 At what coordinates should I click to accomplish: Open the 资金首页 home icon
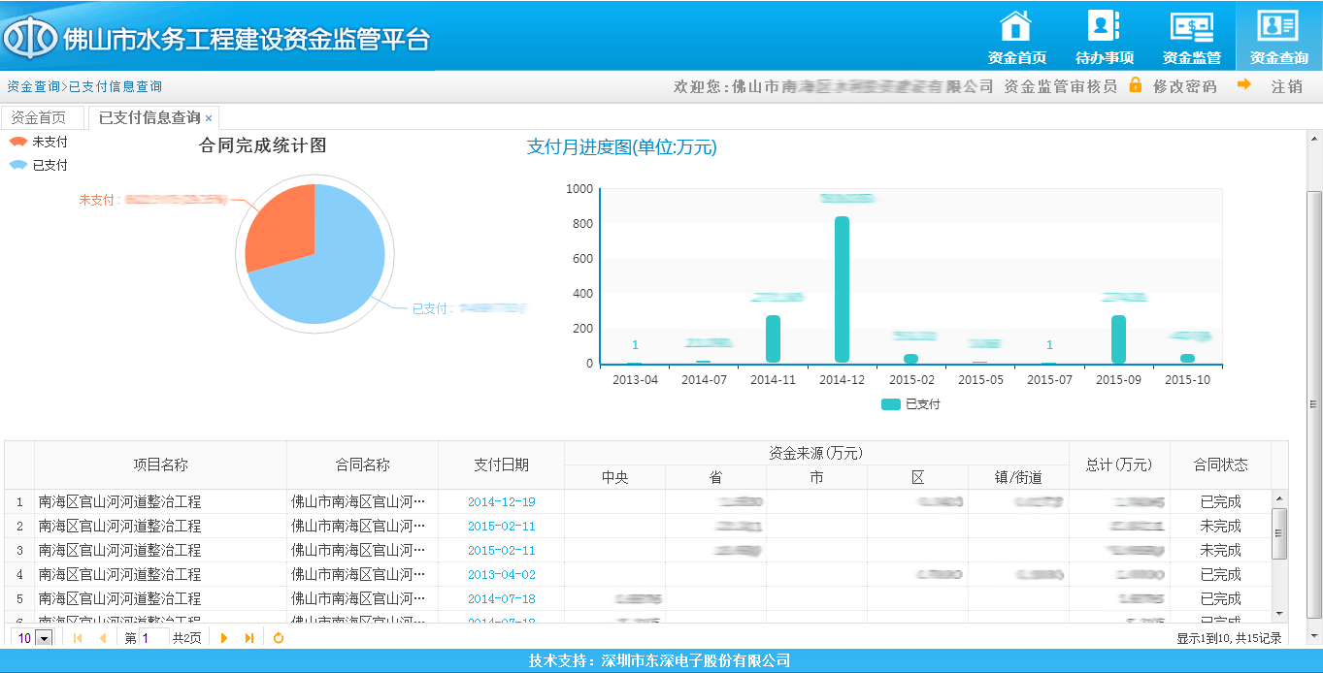(1016, 27)
